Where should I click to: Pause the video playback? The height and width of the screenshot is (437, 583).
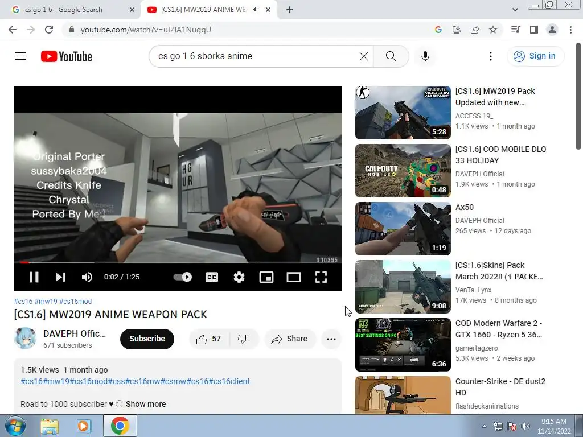pos(34,277)
